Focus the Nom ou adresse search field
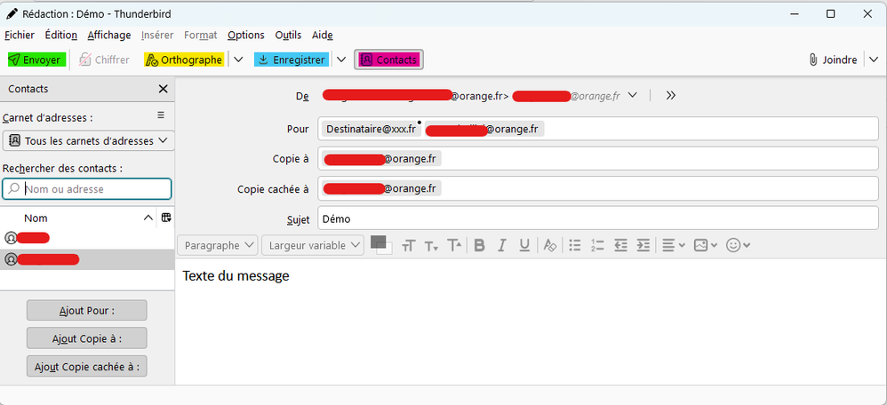 [86, 189]
